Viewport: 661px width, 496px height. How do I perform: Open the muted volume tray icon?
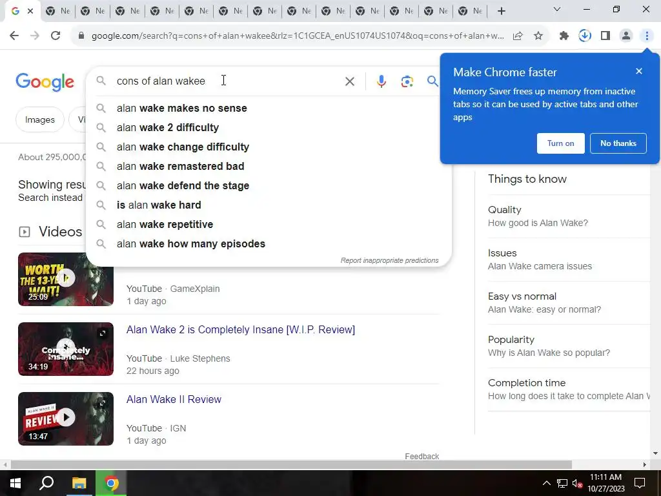pos(577,483)
